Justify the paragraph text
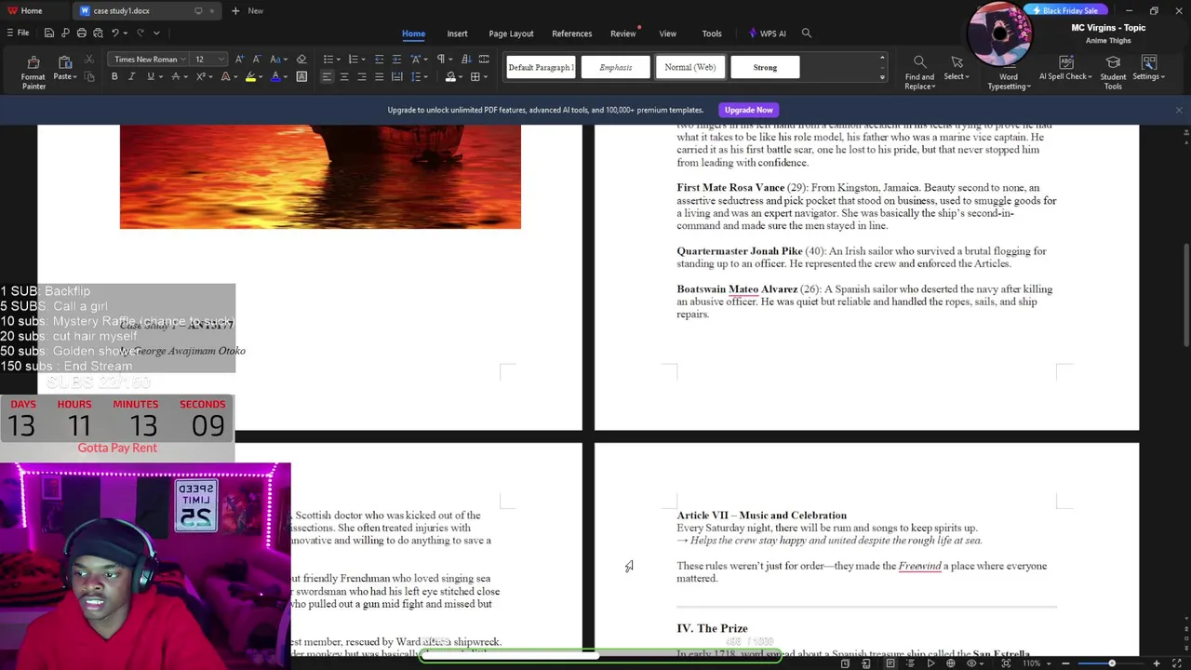The image size is (1191, 670). pos(379,76)
